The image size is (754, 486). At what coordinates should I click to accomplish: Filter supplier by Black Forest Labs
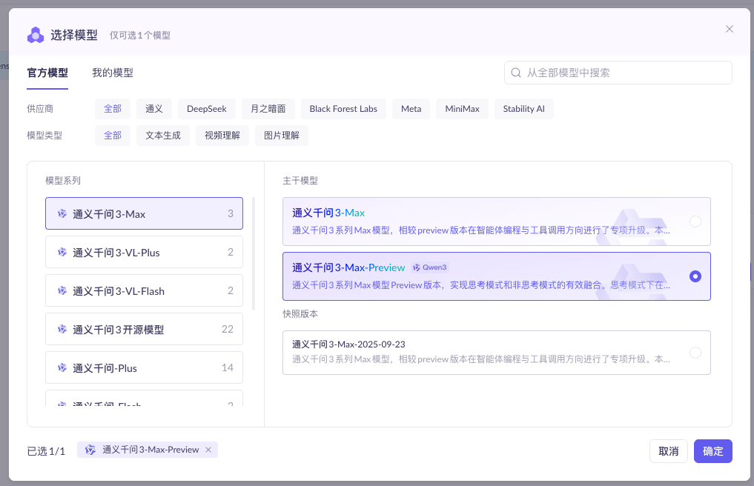point(343,109)
